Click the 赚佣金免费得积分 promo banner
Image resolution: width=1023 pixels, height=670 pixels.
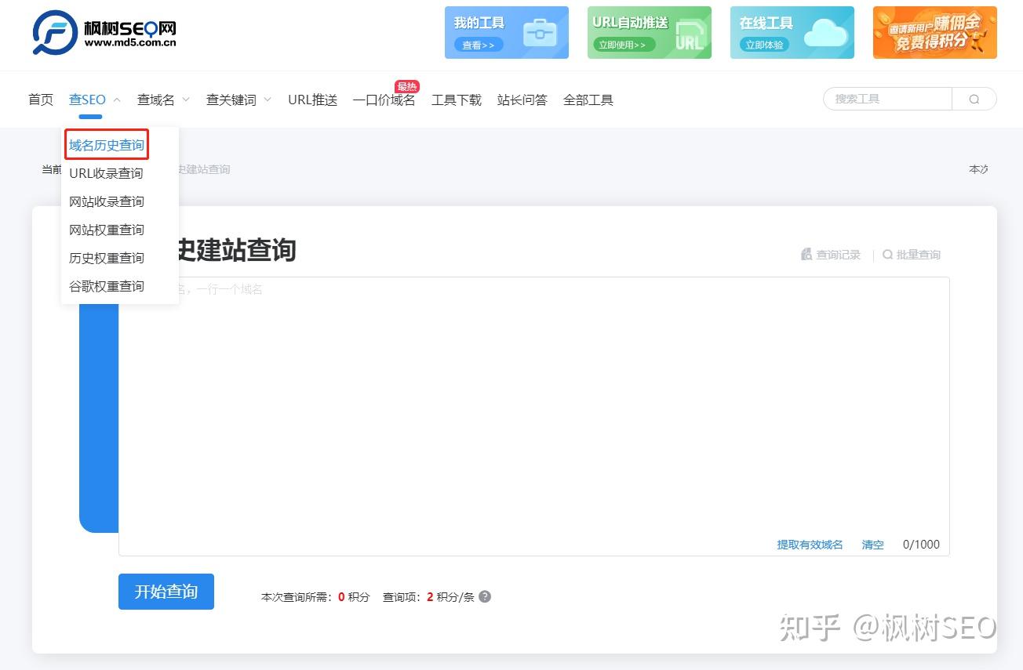click(934, 32)
